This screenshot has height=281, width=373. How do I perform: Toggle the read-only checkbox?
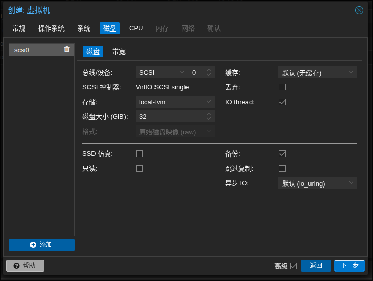click(x=139, y=168)
